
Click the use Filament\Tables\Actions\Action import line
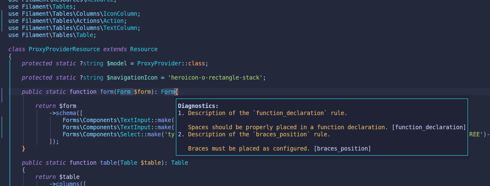click(67, 21)
